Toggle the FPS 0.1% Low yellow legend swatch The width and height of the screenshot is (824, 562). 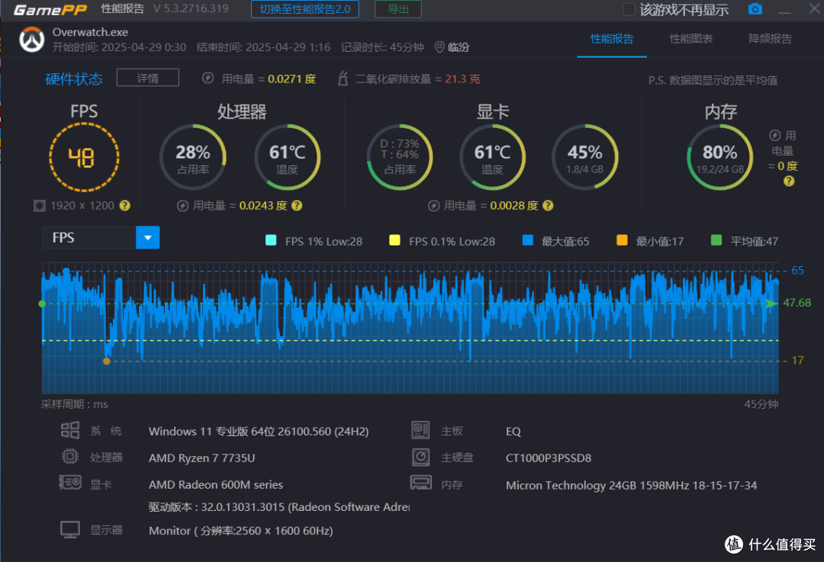tap(394, 240)
